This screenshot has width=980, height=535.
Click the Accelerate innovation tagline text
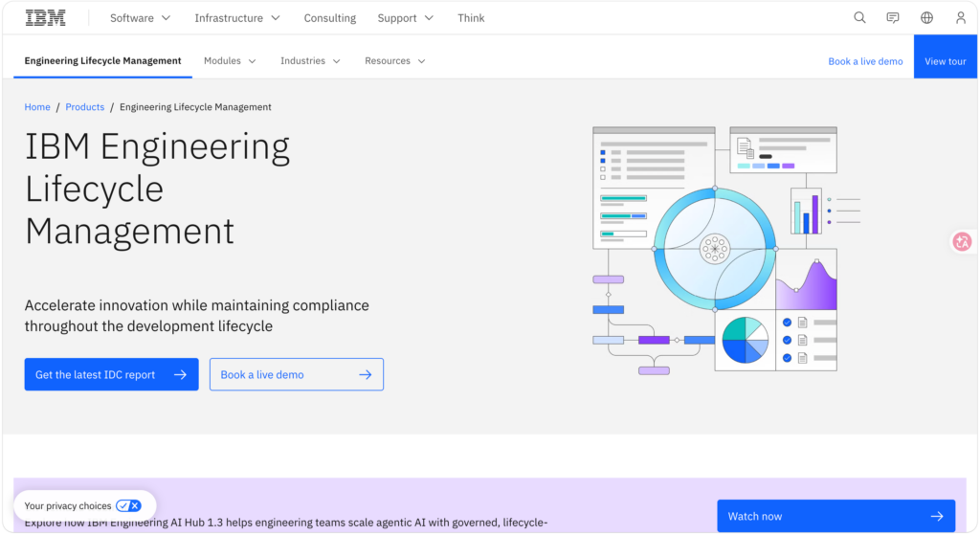(x=197, y=316)
